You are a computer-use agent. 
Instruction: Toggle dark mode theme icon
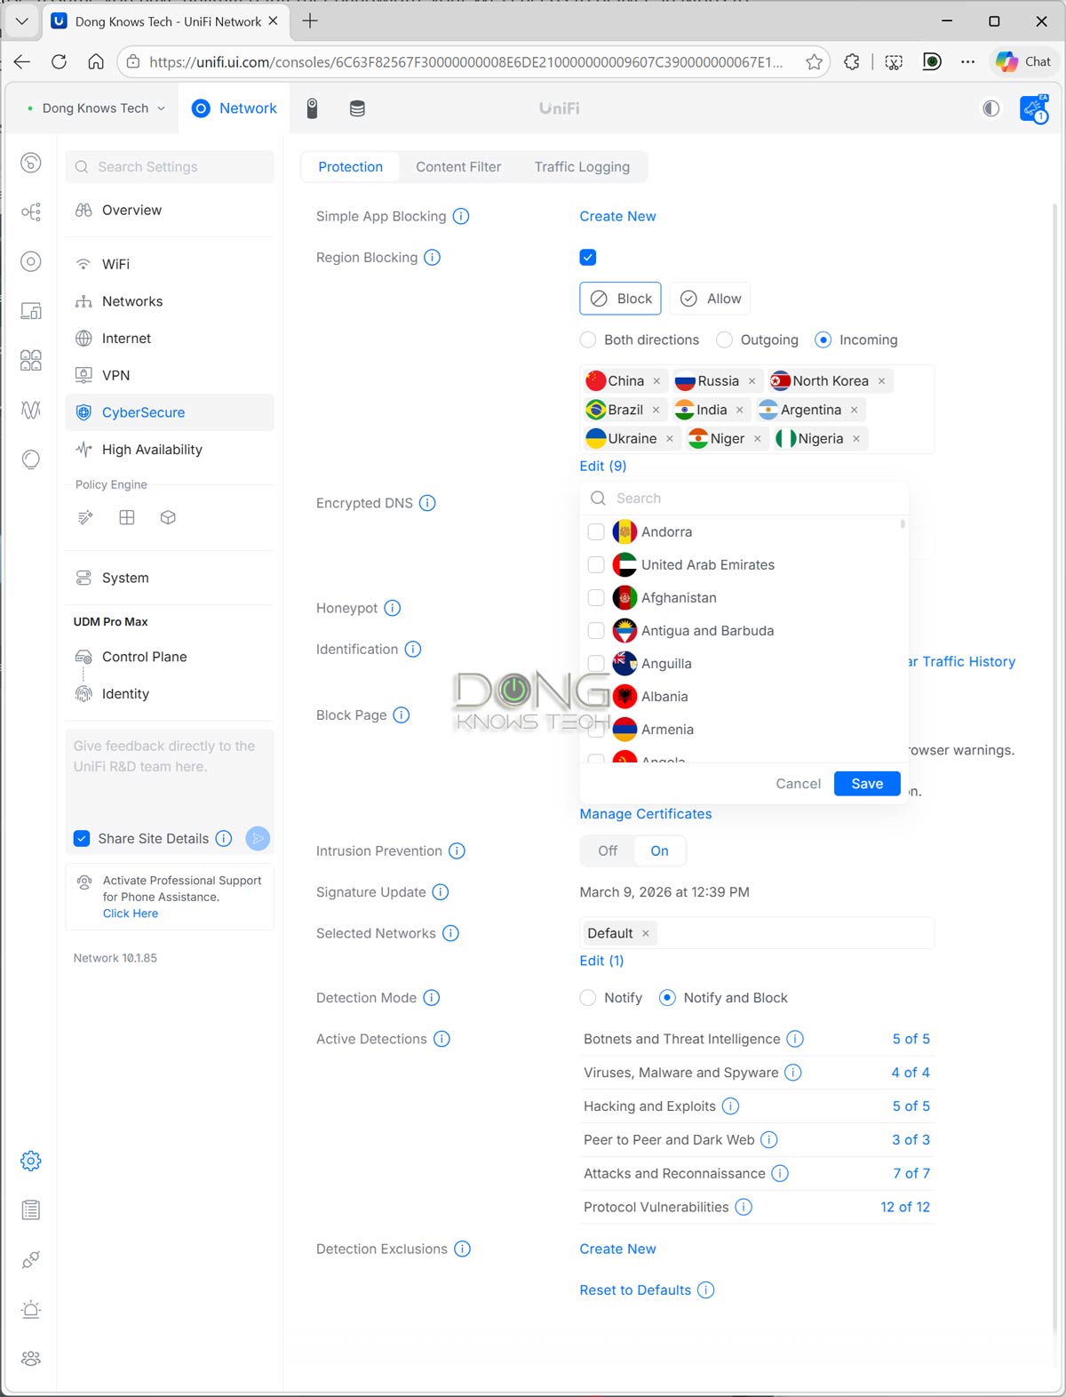coord(990,108)
